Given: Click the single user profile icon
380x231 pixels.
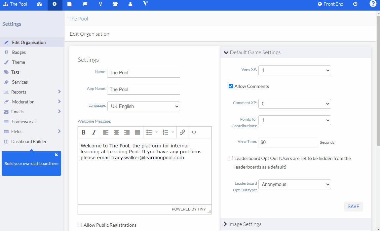Looking at the screenshot, I should (130, 4).
